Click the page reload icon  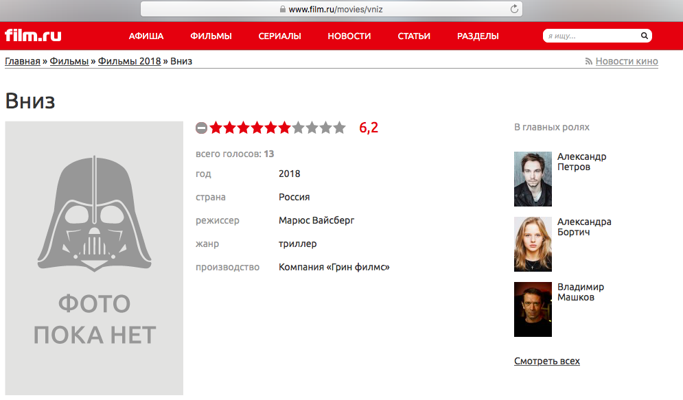tap(513, 9)
